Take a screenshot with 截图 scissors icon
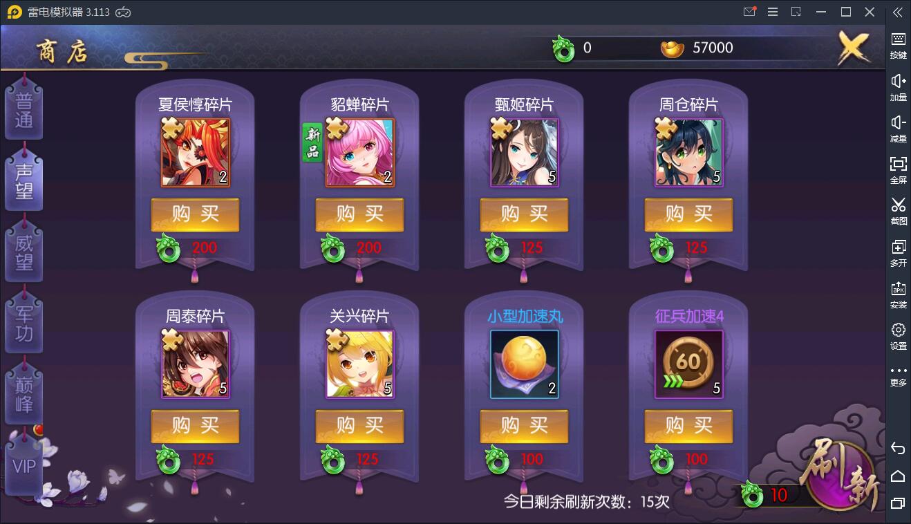The image size is (911, 524). click(898, 212)
